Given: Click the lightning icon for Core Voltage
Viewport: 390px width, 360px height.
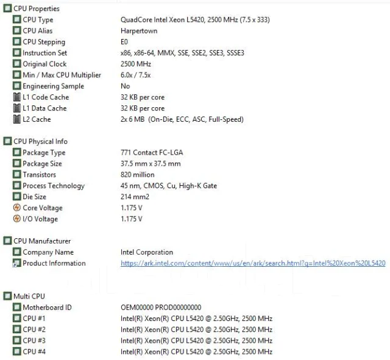Looking at the screenshot, I should (16, 207).
